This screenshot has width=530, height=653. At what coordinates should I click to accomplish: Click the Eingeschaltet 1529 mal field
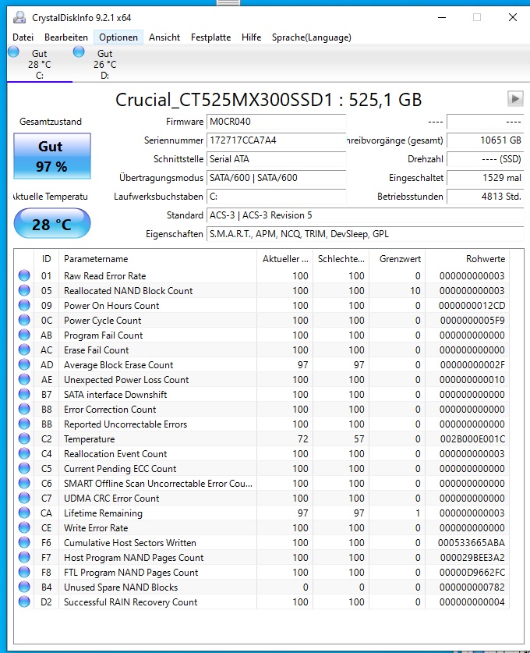[485, 178]
